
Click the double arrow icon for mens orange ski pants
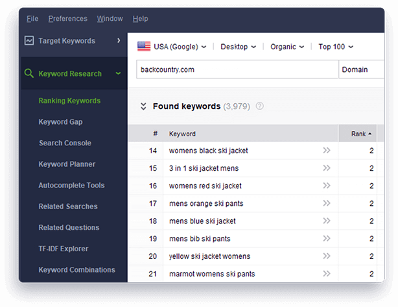pyautogui.click(x=327, y=203)
